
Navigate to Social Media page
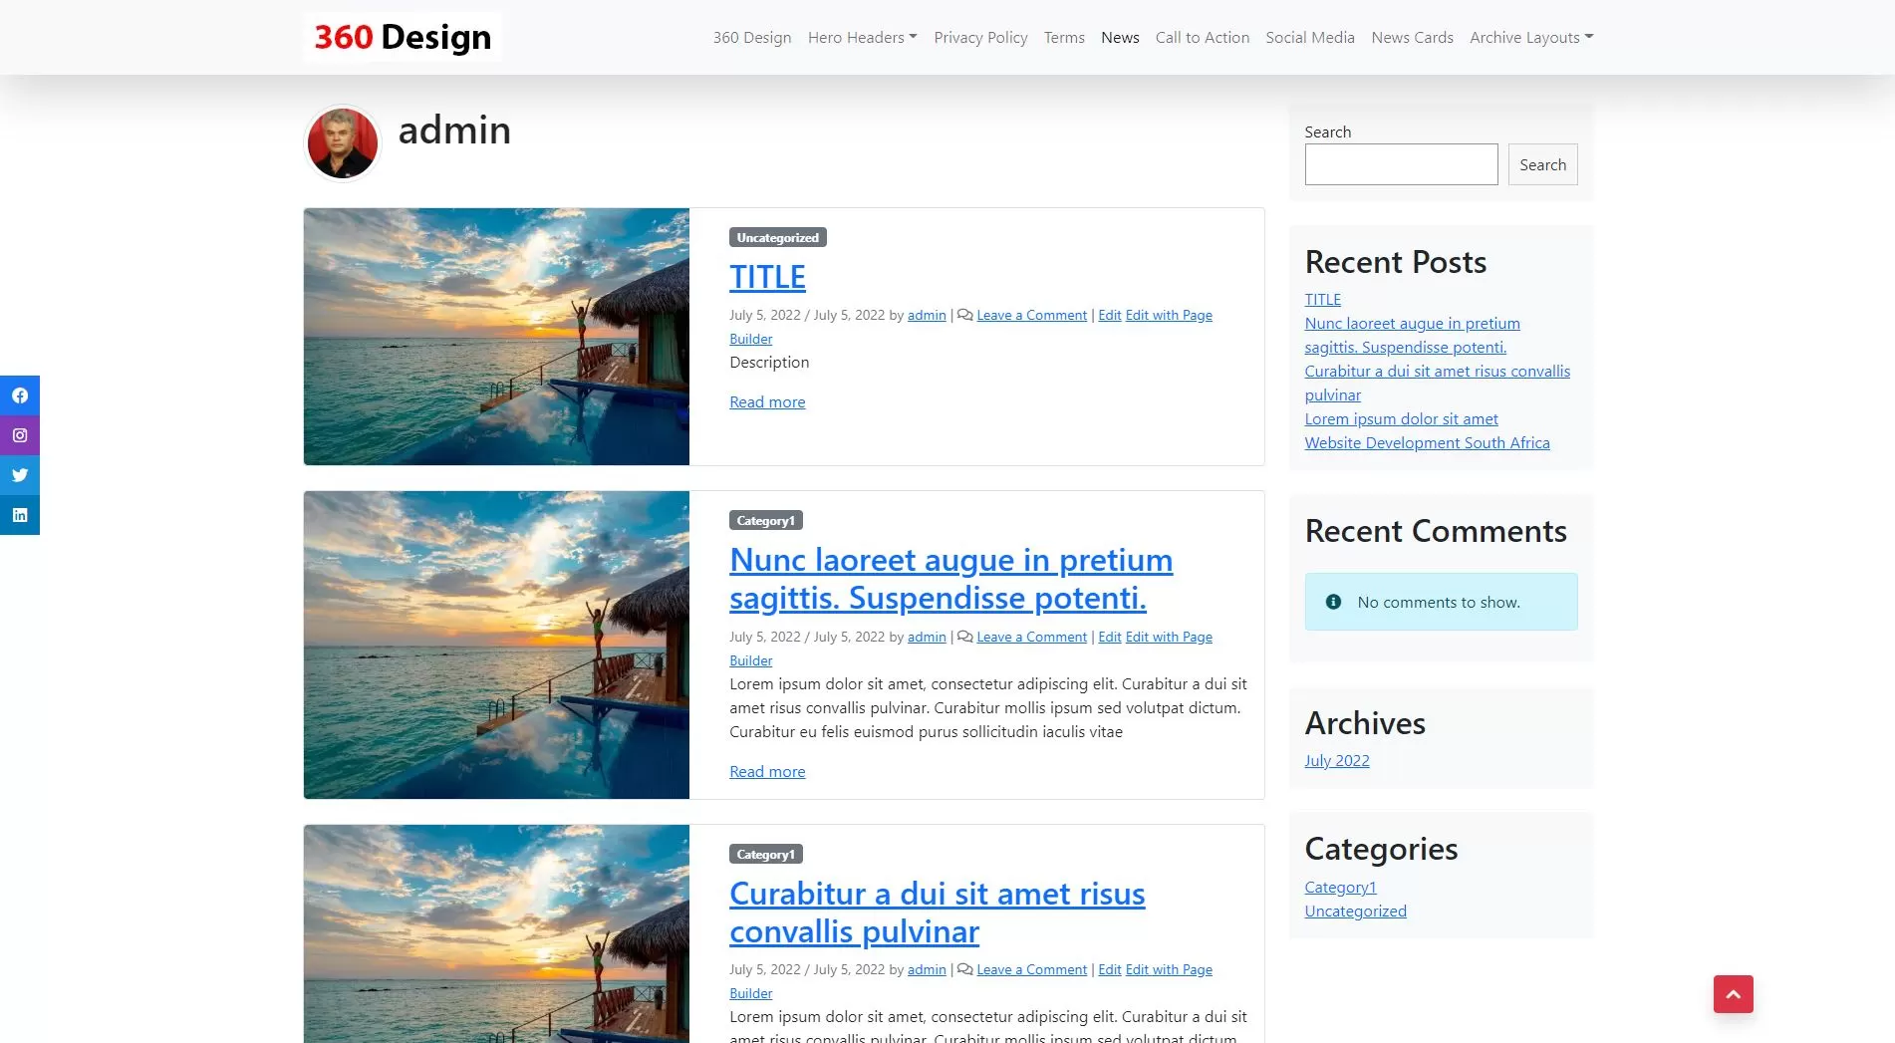pyautogui.click(x=1310, y=37)
